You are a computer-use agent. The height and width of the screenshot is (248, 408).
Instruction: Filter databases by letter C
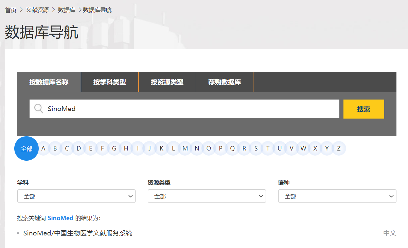[67, 148]
